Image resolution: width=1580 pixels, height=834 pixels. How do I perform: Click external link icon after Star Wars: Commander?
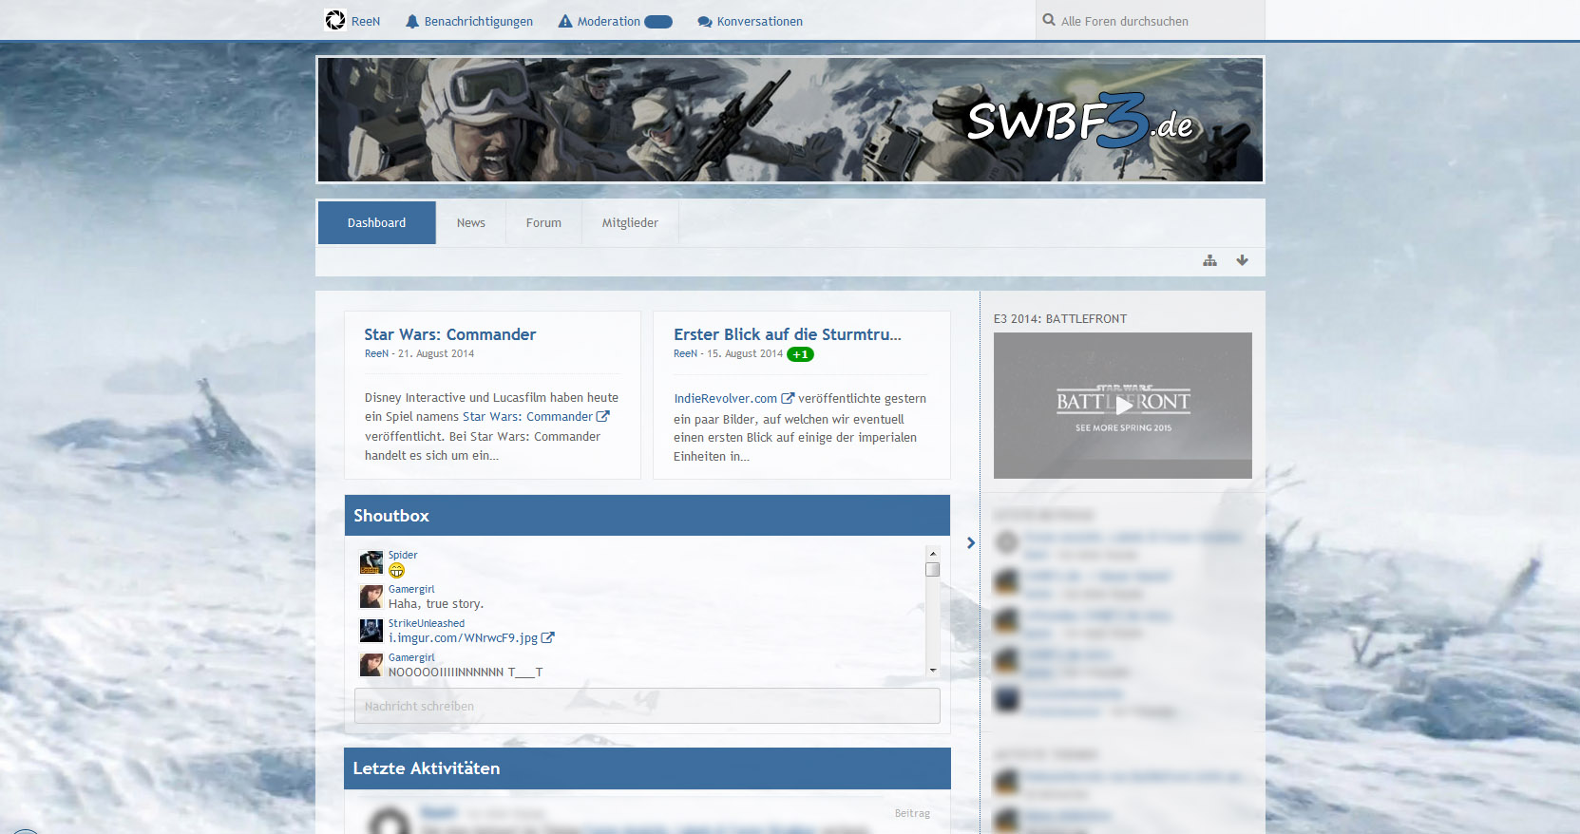tap(602, 416)
